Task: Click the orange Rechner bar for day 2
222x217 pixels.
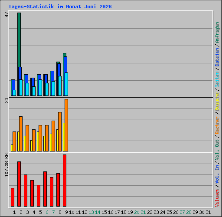Action: click(21, 134)
